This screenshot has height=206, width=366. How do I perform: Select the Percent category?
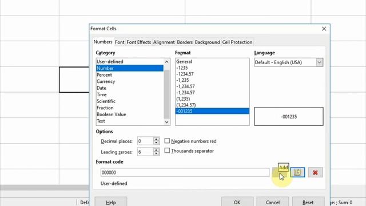[x=130, y=75]
